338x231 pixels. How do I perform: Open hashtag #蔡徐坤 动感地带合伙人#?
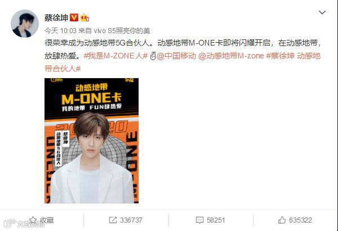[x=183, y=62]
